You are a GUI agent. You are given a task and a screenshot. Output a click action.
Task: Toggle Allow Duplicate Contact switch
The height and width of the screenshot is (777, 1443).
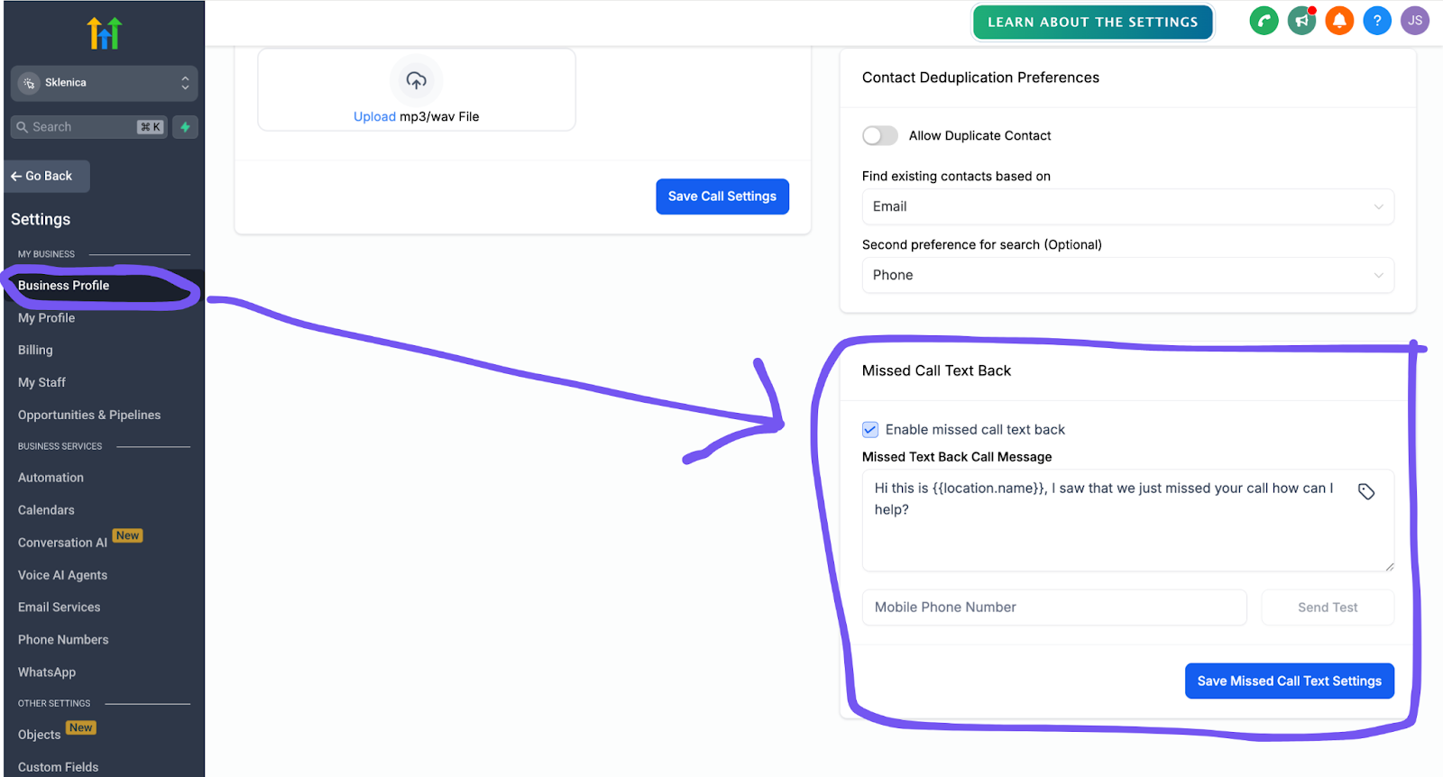[x=879, y=135]
